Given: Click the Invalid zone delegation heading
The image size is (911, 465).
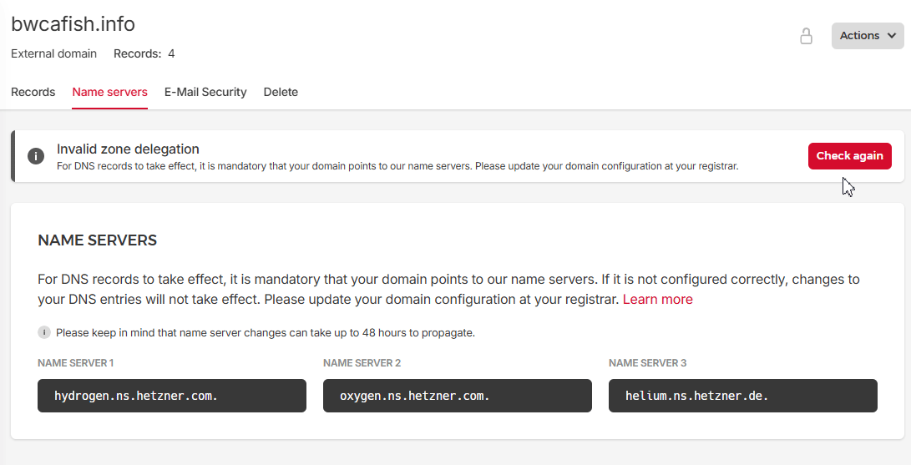Looking at the screenshot, I should click(x=128, y=149).
